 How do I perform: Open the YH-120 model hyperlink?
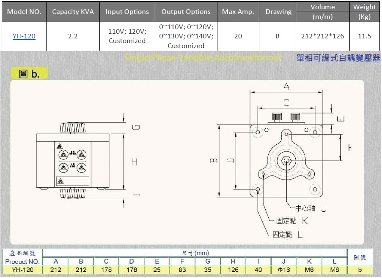23,36
